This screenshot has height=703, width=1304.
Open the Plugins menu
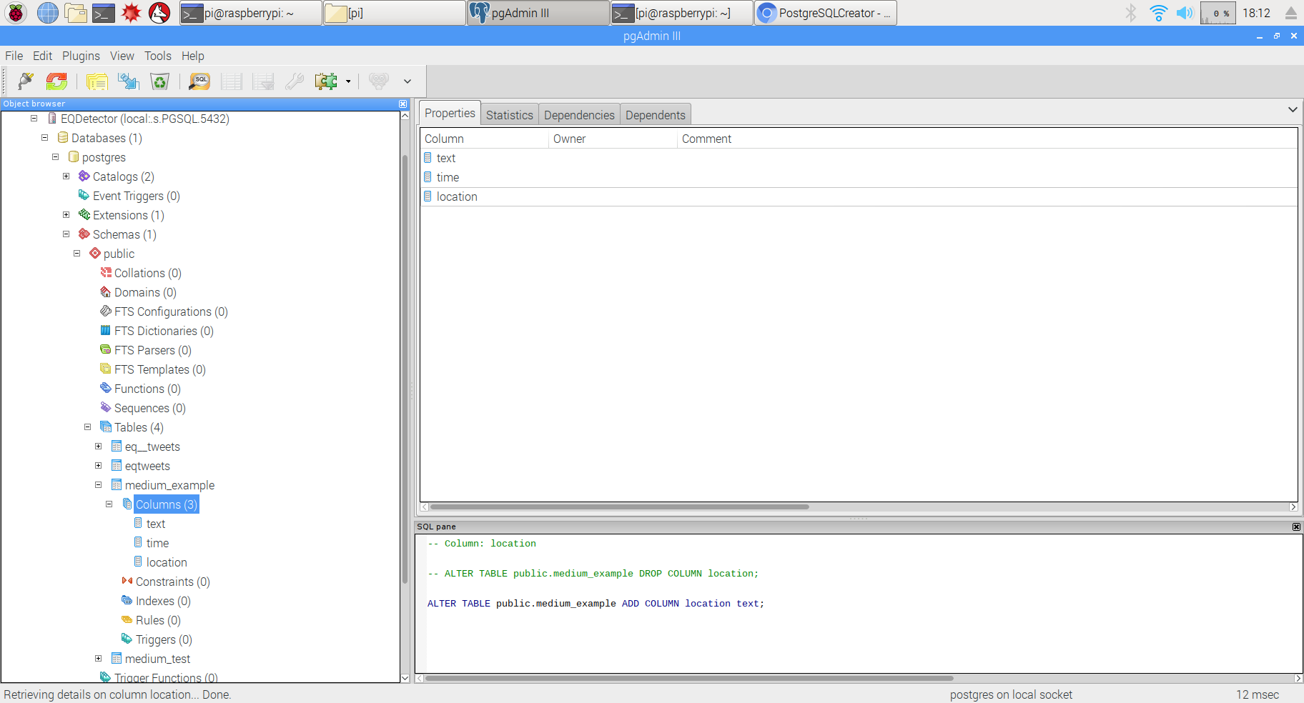click(81, 56)
